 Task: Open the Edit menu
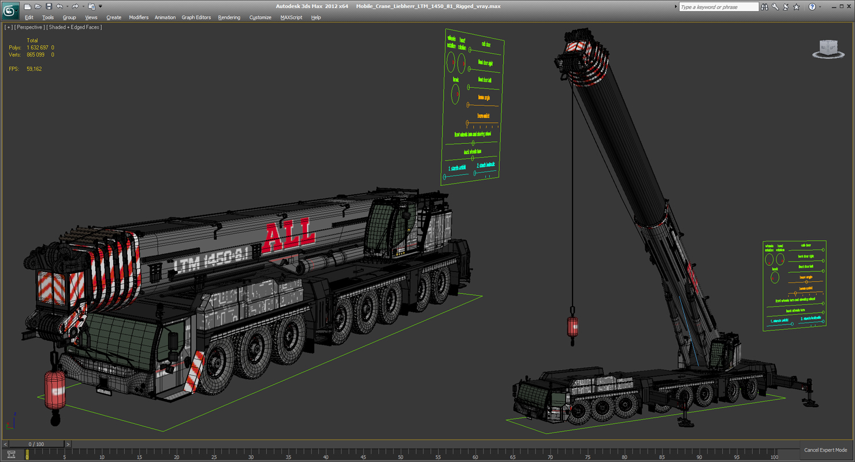coord(29,17)
